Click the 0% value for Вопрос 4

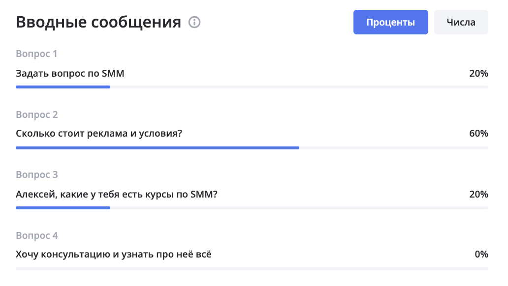click(481, 254)
